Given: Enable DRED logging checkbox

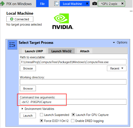Looking at the screenshot, I should (73, 121).
